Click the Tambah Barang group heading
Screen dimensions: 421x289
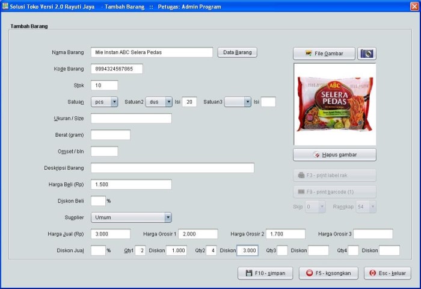click(x=29, y=26)
